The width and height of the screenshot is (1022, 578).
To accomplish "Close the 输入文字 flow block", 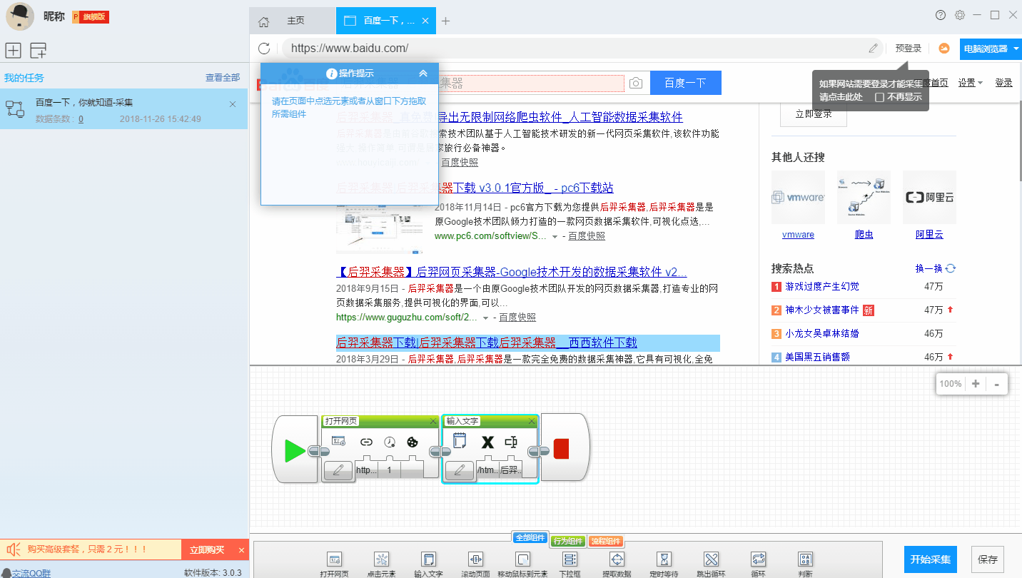I will pyautogui.click(x=531, y=422).
